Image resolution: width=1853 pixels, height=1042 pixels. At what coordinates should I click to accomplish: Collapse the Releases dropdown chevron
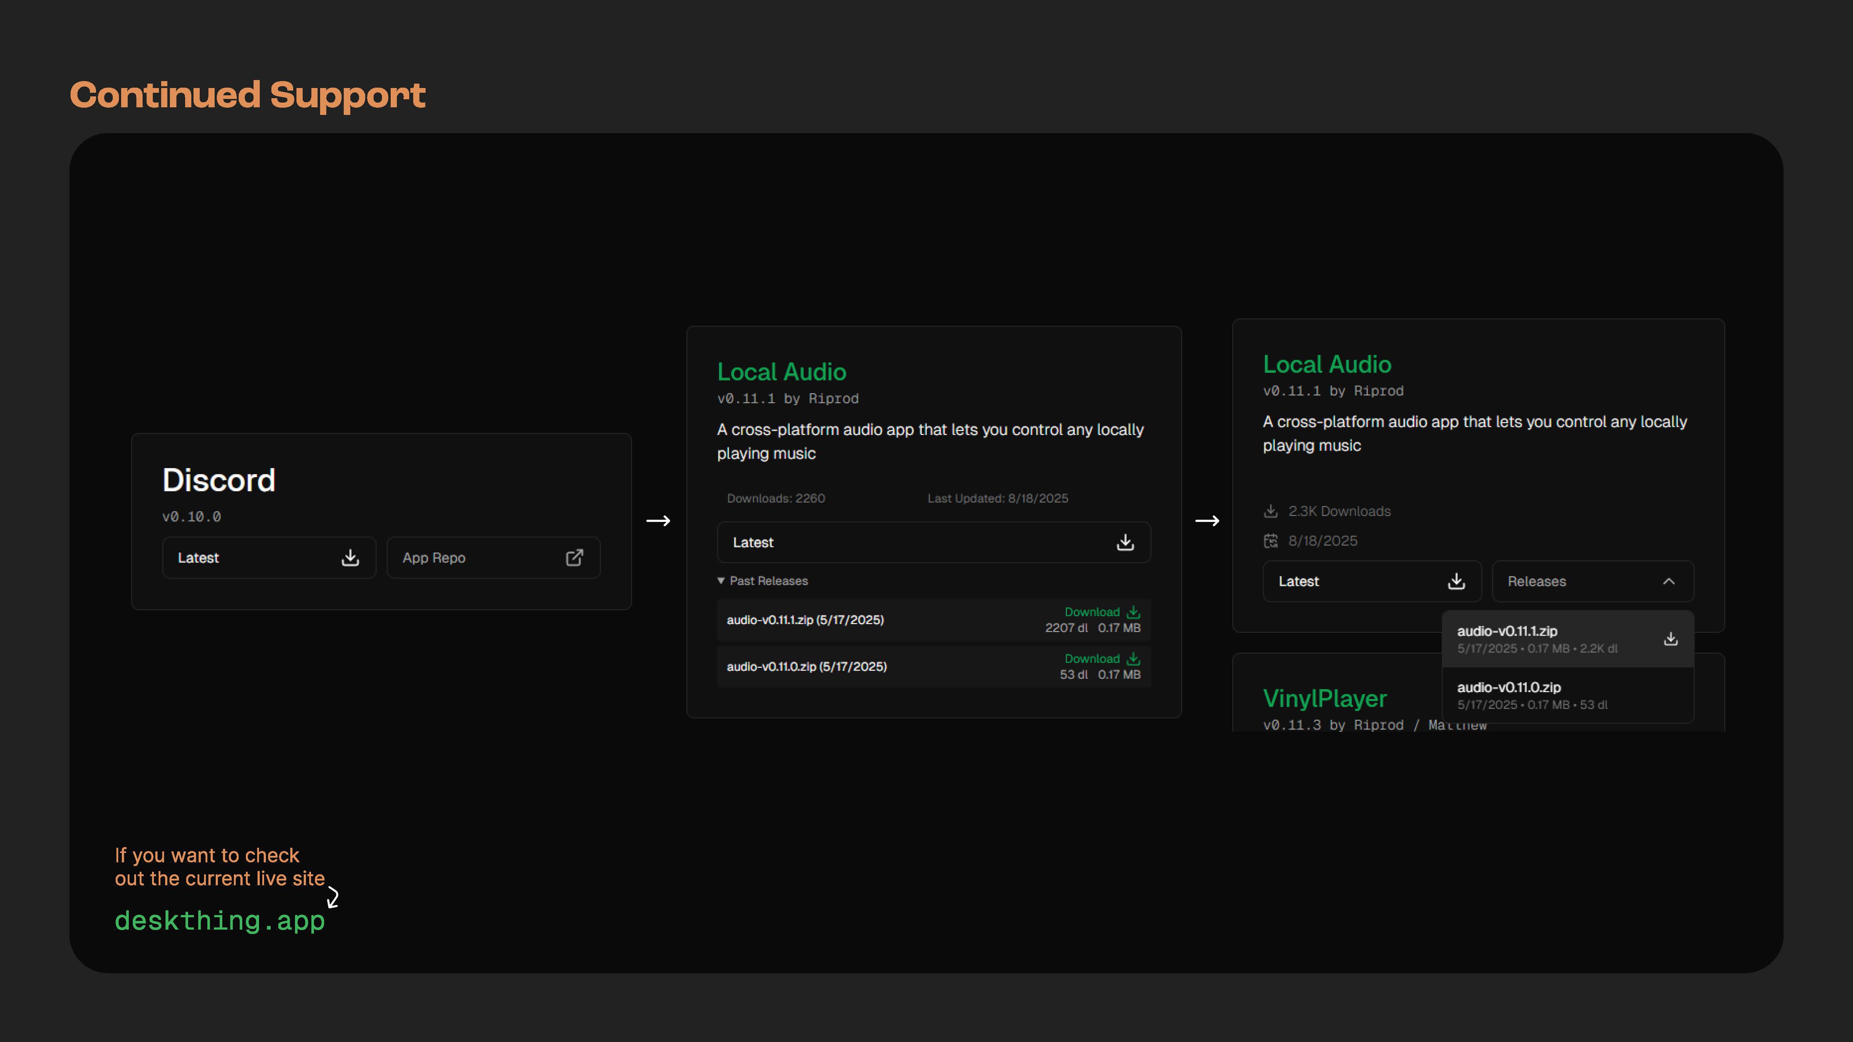1669,581
